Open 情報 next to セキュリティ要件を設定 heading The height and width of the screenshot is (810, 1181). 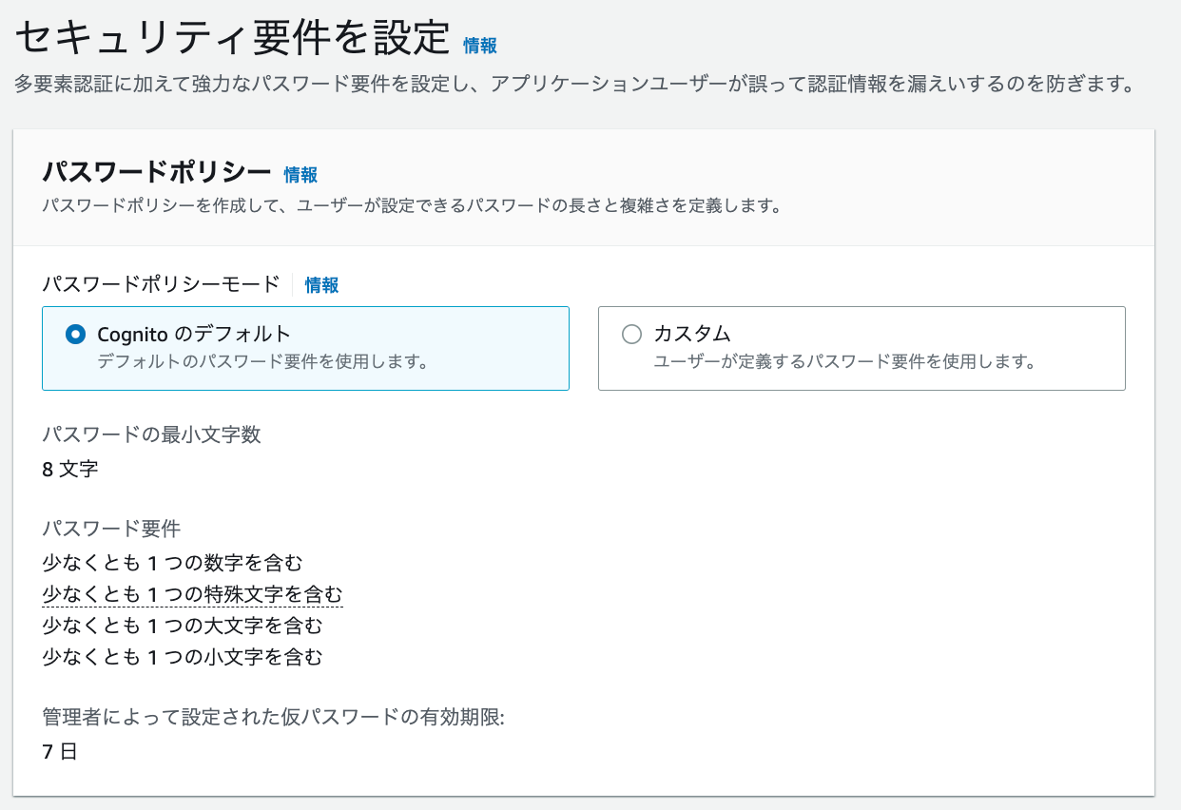tap(479, 45)
